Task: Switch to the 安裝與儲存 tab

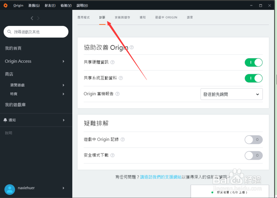Action: pyautogui.click(x=122, y=17)
